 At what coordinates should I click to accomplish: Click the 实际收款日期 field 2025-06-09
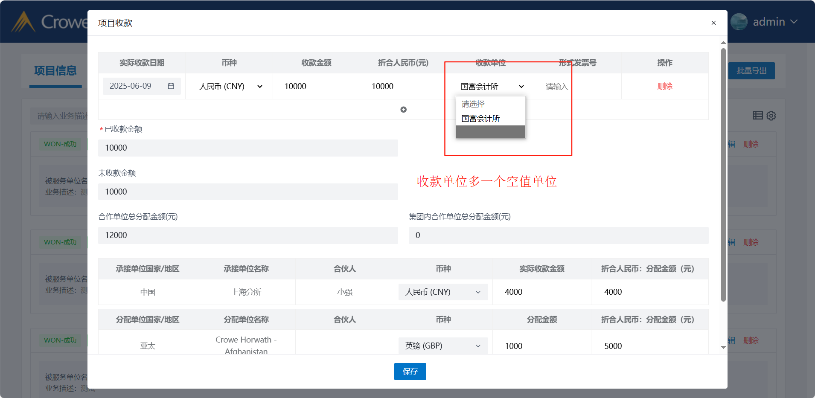[142, 86]
